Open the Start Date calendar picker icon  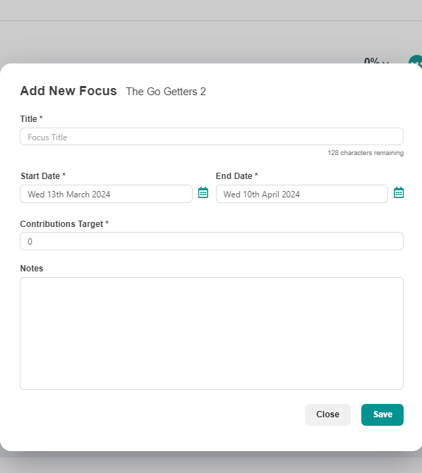click(x=203, y=192)
